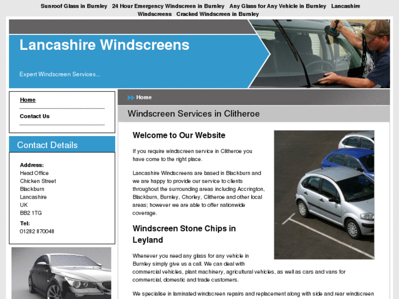Screen dimensions: 399x299
Task: Open the Lancashire Windscreens top link
Action: (249, 10)
